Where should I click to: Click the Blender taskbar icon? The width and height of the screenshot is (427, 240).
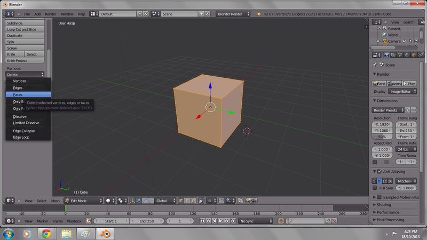tap(105, 234)
